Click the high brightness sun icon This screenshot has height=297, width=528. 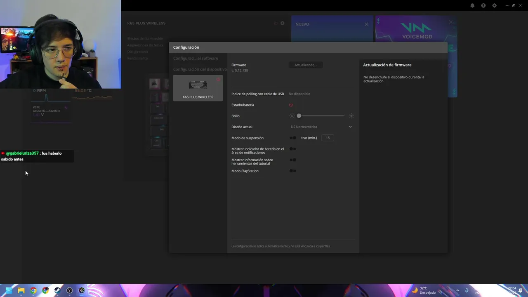click(351, 116)
